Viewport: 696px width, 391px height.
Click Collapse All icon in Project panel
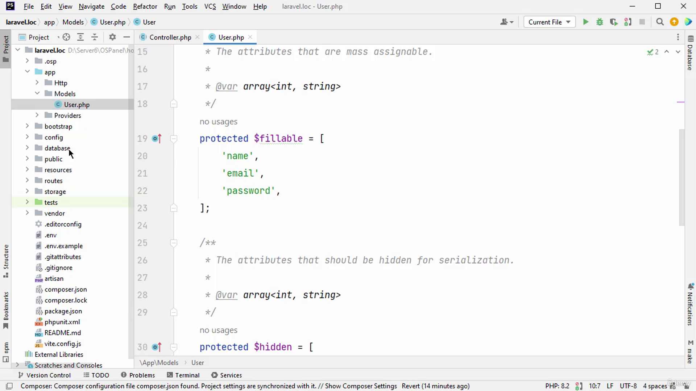pyautogui.click(x=95, y=37)
